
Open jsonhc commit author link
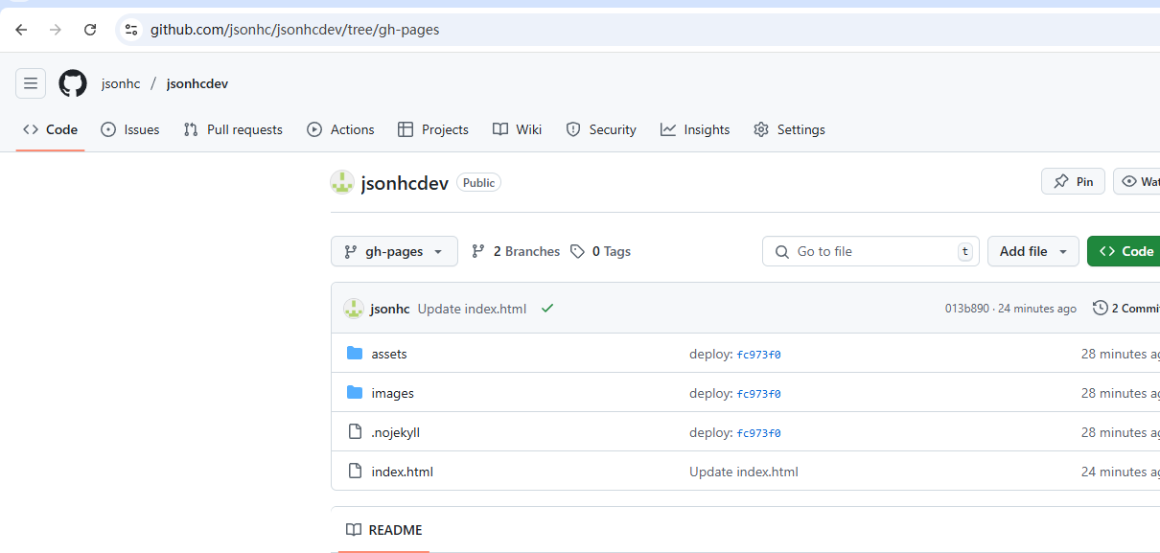[390, 309]
